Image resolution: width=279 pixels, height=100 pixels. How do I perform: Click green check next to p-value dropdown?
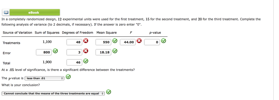[68, 77]
